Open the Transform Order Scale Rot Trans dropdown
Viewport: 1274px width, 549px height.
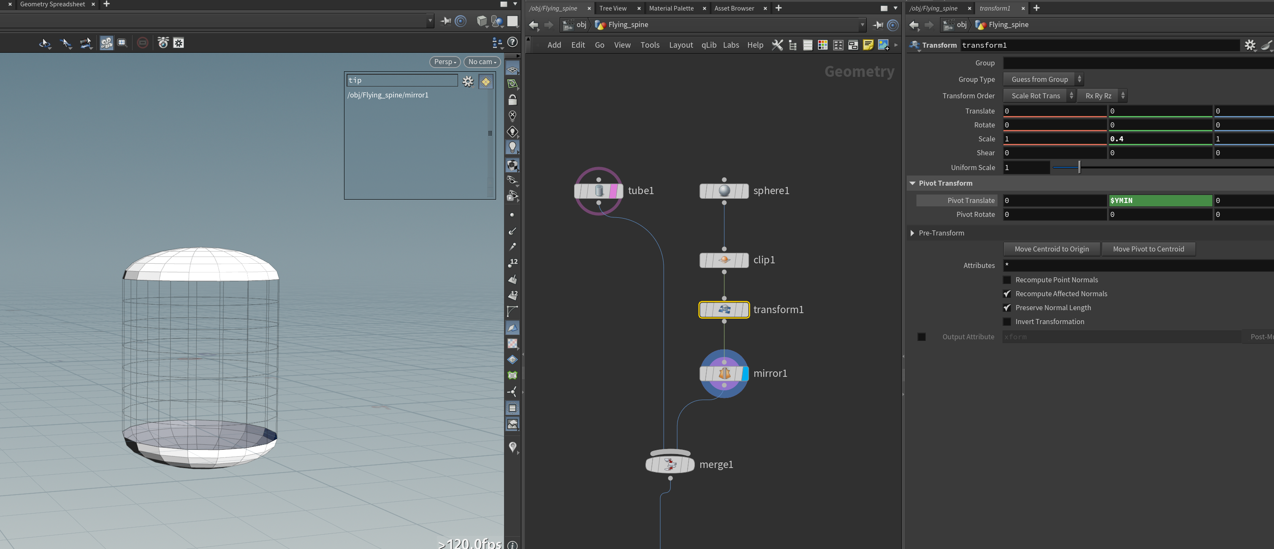(1039, 96)
